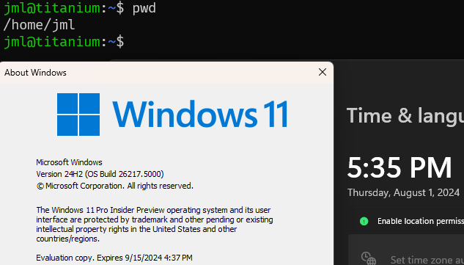Click the 'pwd' command in the terminal
464x265 pixels.
click(x=144, y=8)
